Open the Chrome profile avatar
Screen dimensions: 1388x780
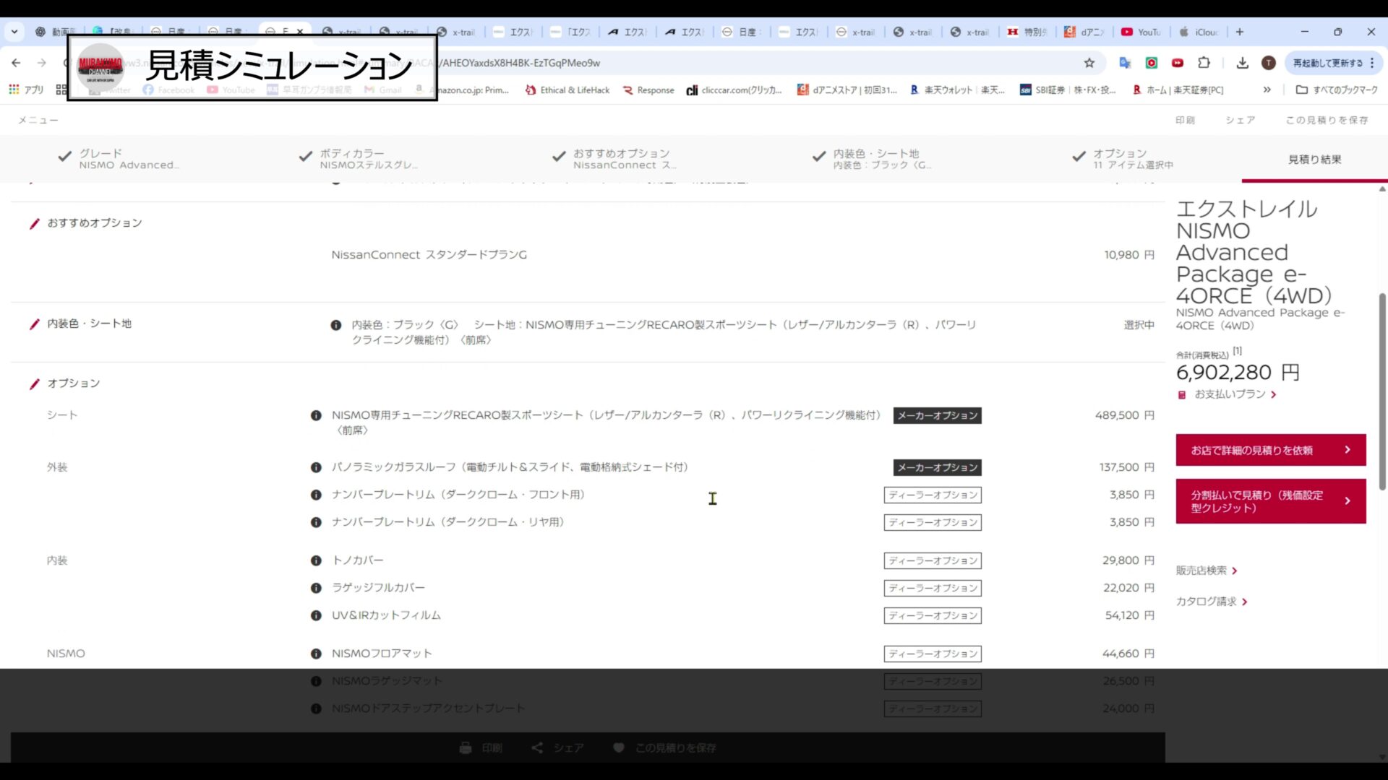pos(1269,63)
